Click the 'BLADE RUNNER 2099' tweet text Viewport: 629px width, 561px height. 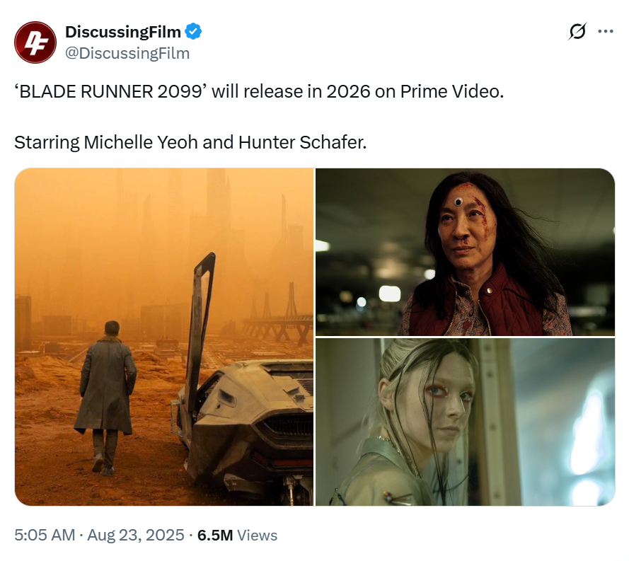pos(259,91)
